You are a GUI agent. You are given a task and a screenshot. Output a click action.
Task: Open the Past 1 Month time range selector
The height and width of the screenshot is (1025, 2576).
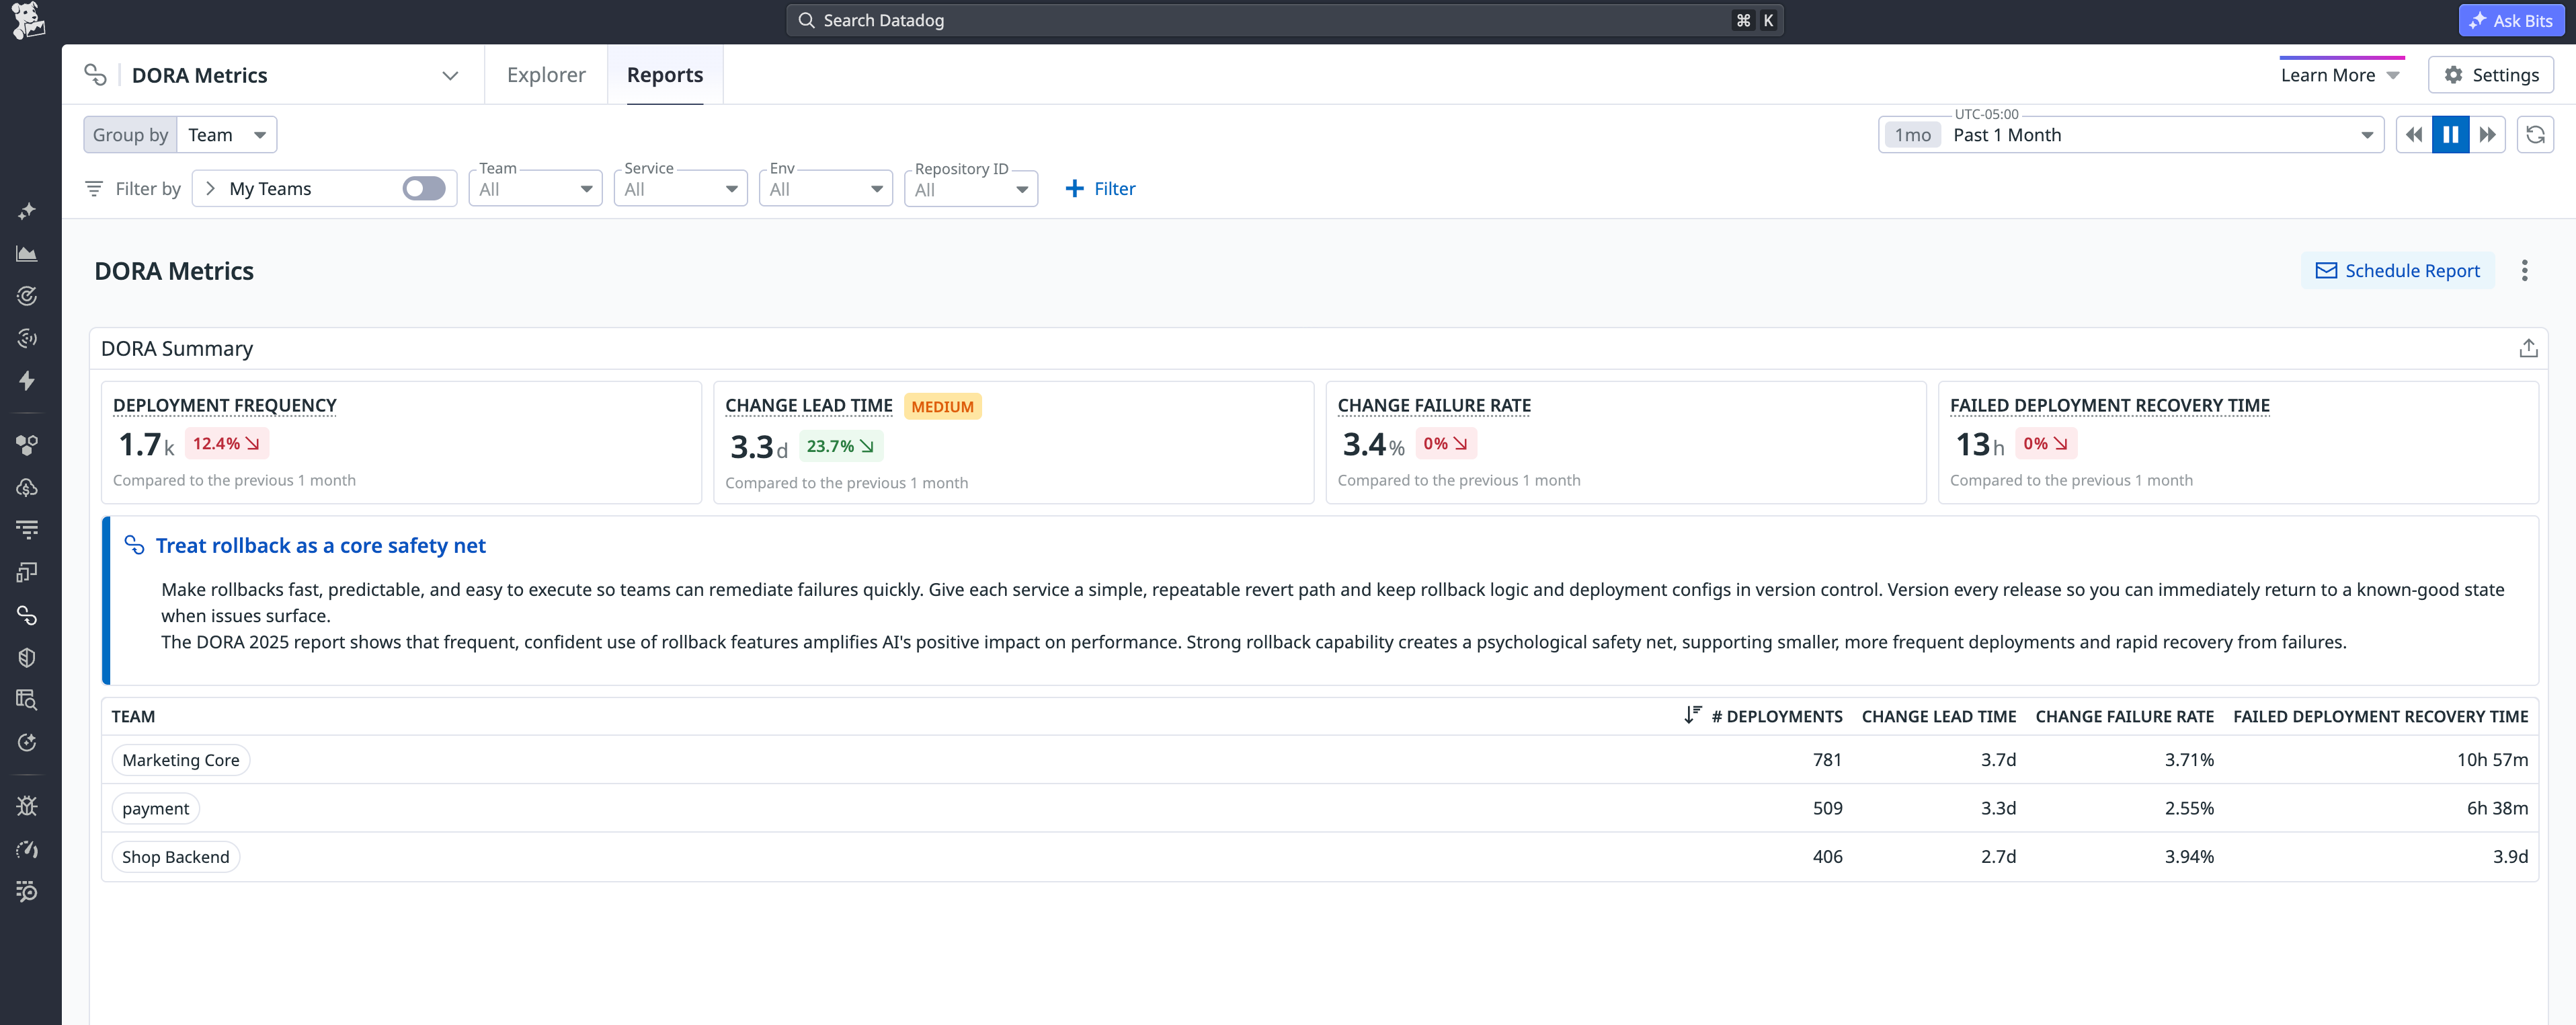click(x=2130, y=134)
